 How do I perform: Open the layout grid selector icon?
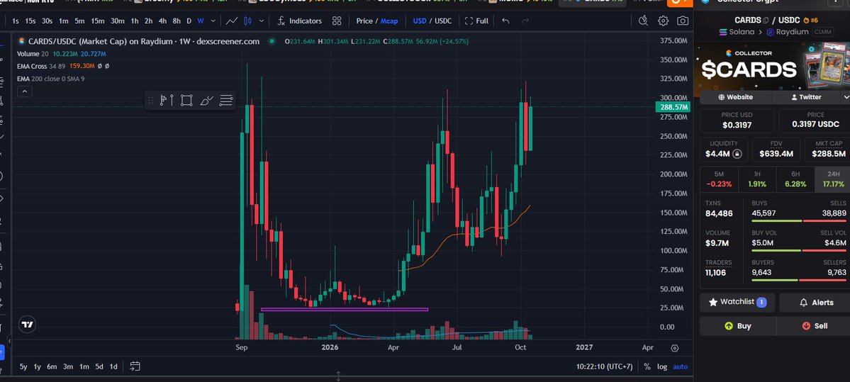(x=337, y=21)
